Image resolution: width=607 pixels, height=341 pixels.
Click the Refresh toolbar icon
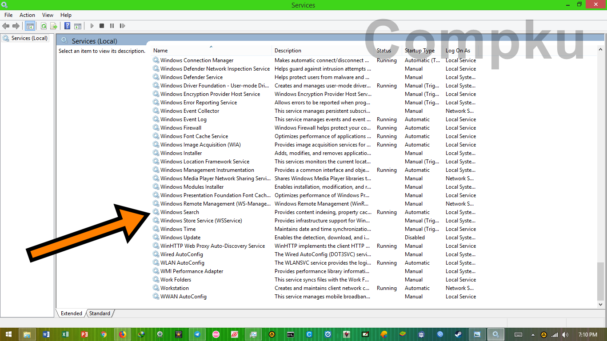pyautogui.click(x=44, y=26)
